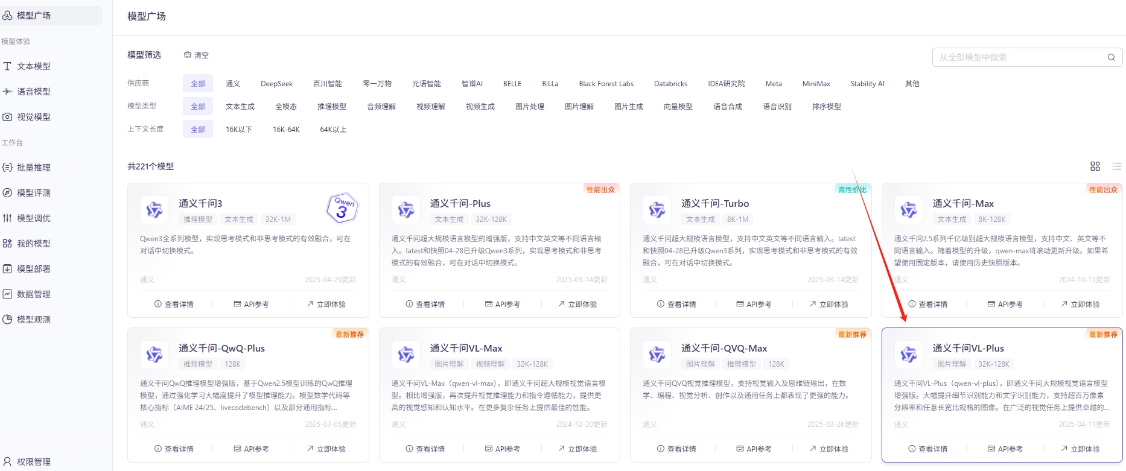Filter model type by 文本生成
The width and height of the screenshot is (1126, 471).
(240, 107)
